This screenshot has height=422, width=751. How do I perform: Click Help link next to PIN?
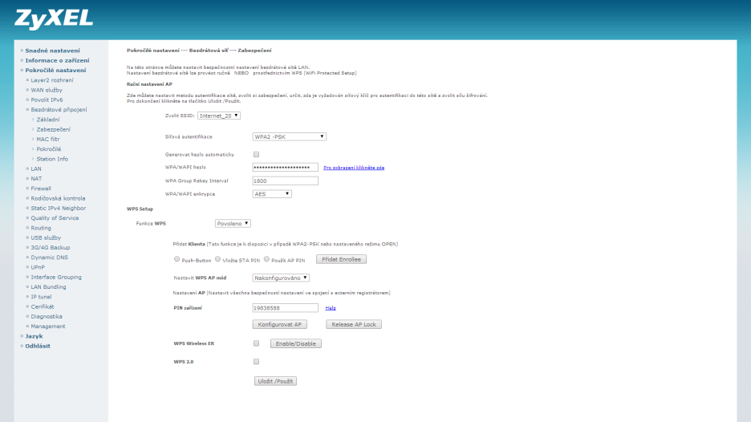click(331, 308)
